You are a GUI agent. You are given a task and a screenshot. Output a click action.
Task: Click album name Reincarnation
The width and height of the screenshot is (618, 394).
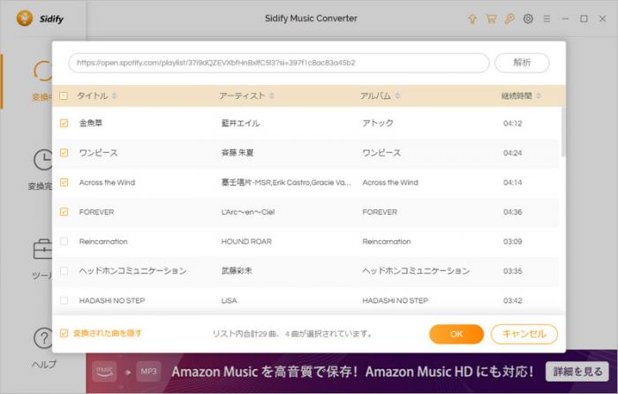pos(387,241)
